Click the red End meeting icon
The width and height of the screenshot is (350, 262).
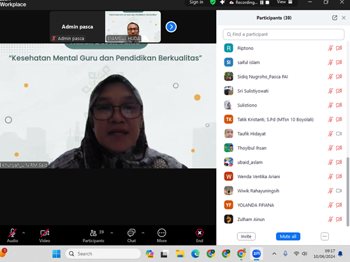click(200, 233)
